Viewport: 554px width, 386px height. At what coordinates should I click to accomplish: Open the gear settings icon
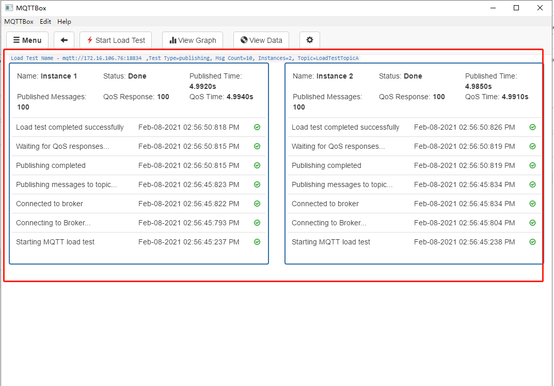click(x=310, y=40)
